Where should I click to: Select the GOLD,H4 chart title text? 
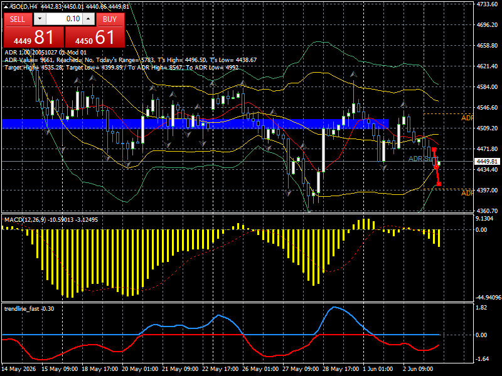coord(24,6)
